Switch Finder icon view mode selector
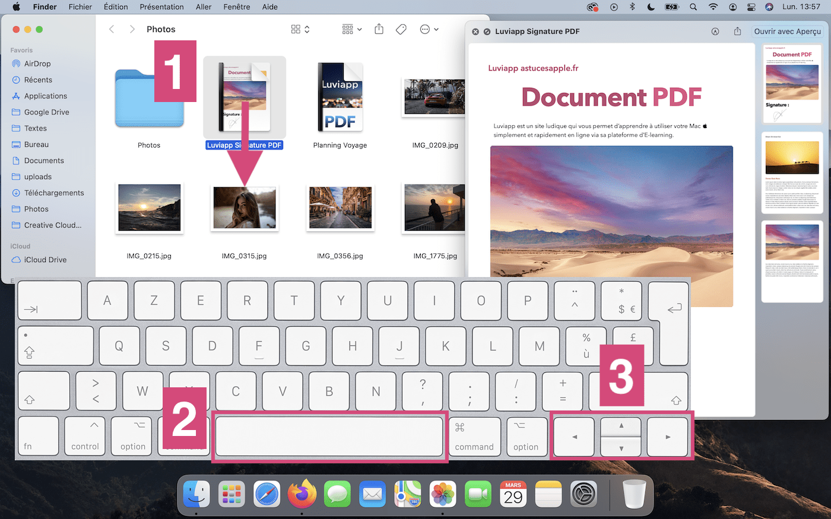This screenshot has height=519, width=831. (300, 29)
